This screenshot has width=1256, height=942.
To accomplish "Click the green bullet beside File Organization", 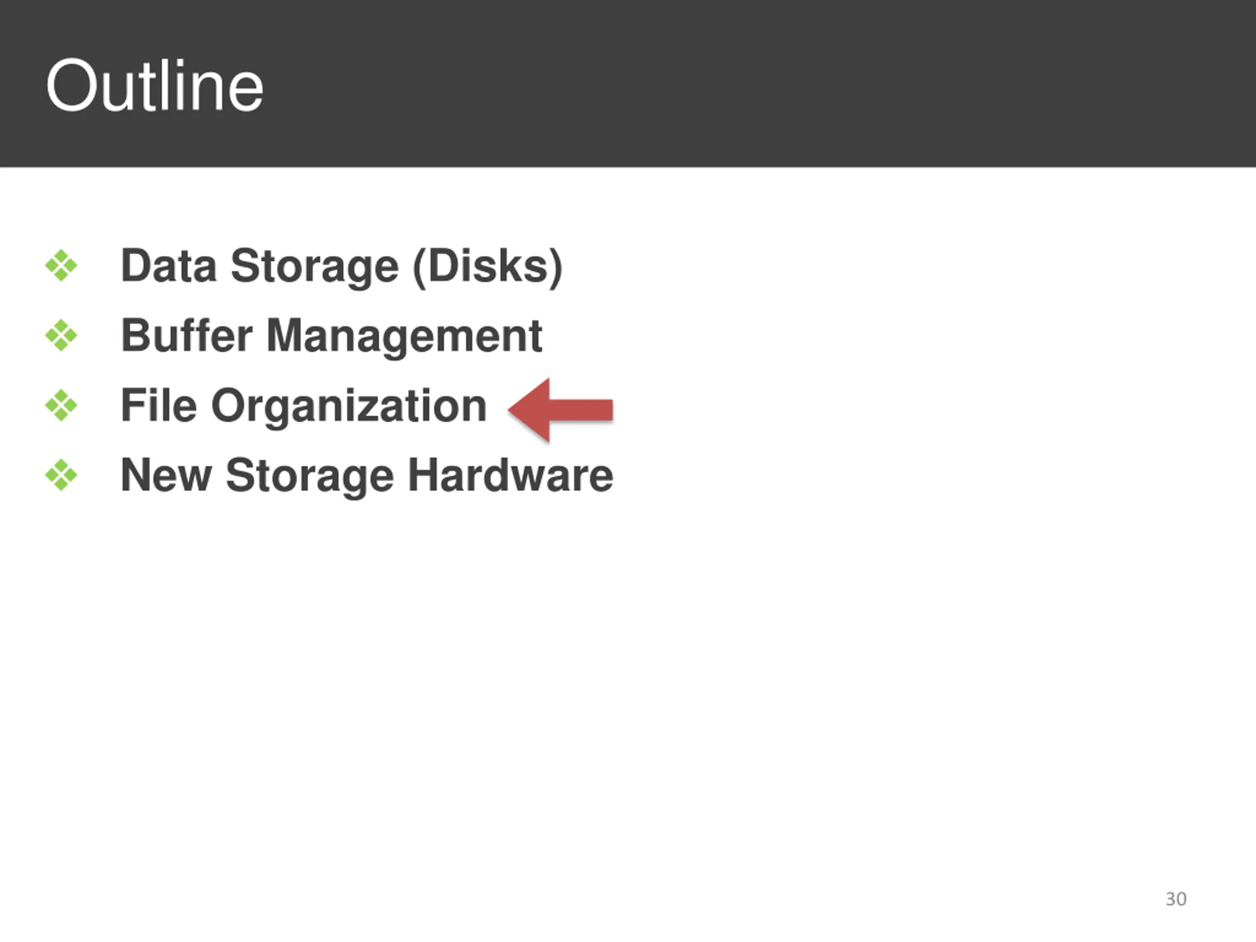I will point(61,405).
